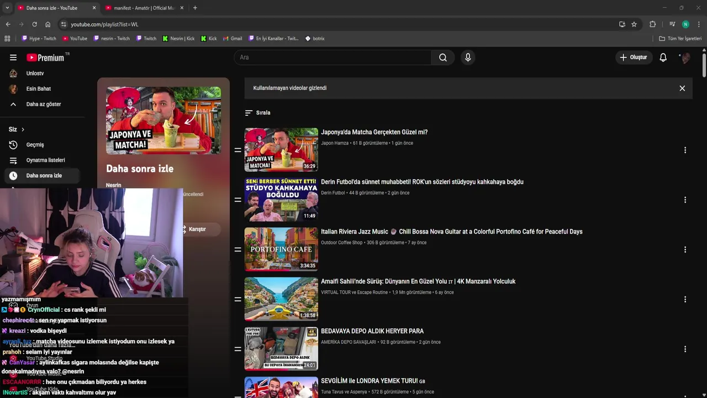The height and width of the screenshot is (398, 707).
Task: Open 'SEVGİLİM ile LONDRA YEMEK TURU!' title
Action: (373, 381)
